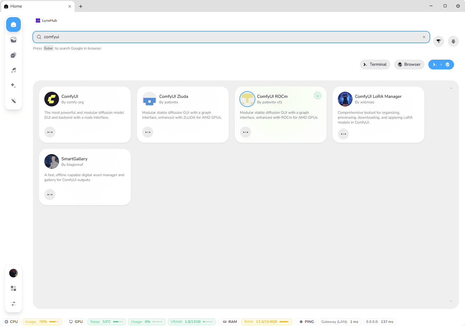Image resolution: width=465 pixels, height=326 pixels.
Task: Click the ComfyUI LoRA Manager cat avatar
Action: (x=345, y=99)
